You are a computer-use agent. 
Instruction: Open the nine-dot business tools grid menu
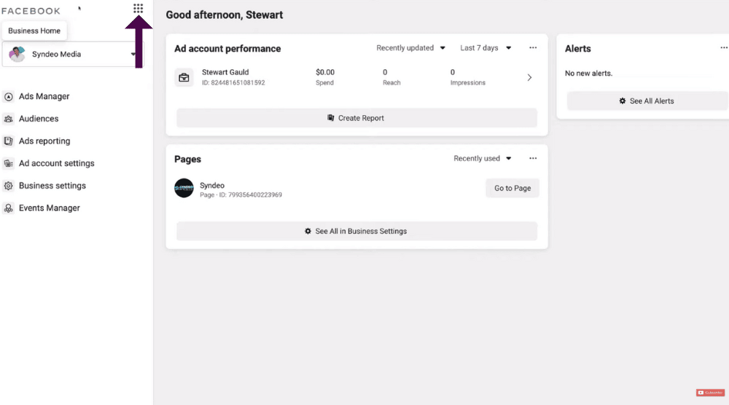pyautogui.click(x=138, y=8)
